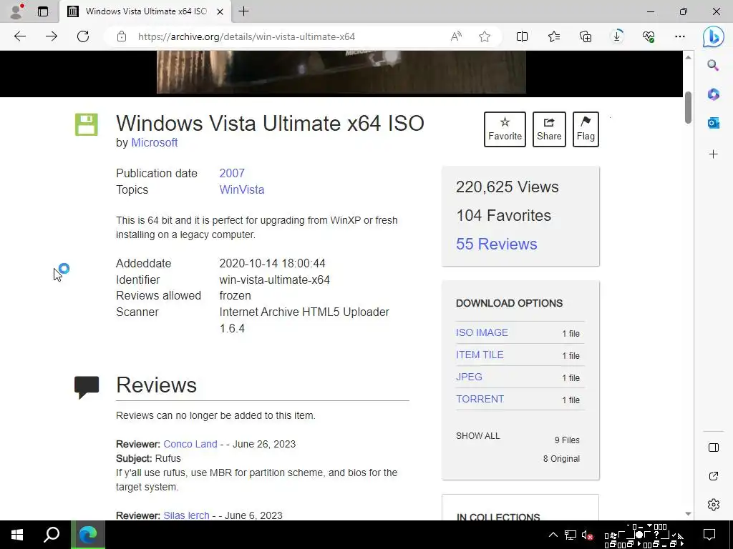Download the ISO IMAGE option
The width and height of the screenshot is (733, 549).
pos(482,332)
